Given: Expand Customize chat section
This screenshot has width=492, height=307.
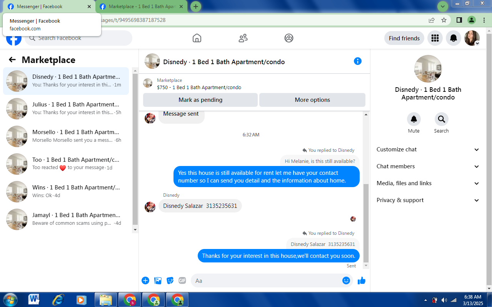Looking at the screenshot, I should click(x=428, y=149).
